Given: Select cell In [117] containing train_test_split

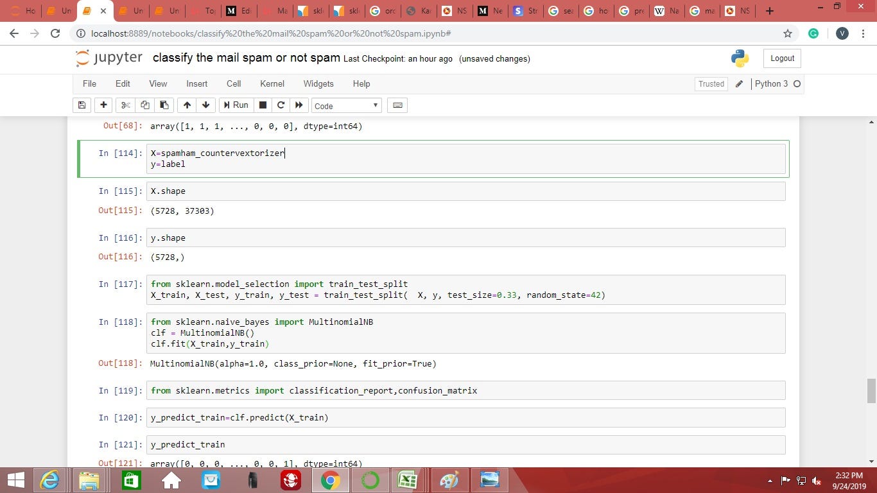Looking at the screenshot, I should [x=385, y=290].
